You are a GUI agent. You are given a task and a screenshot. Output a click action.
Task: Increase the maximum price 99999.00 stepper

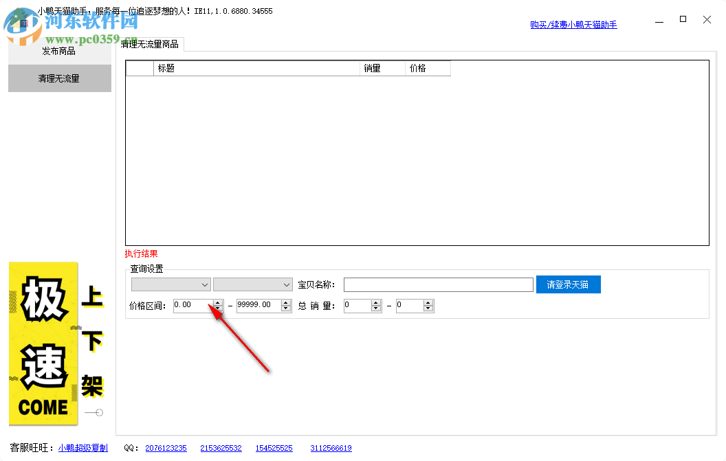click(286, 303)
